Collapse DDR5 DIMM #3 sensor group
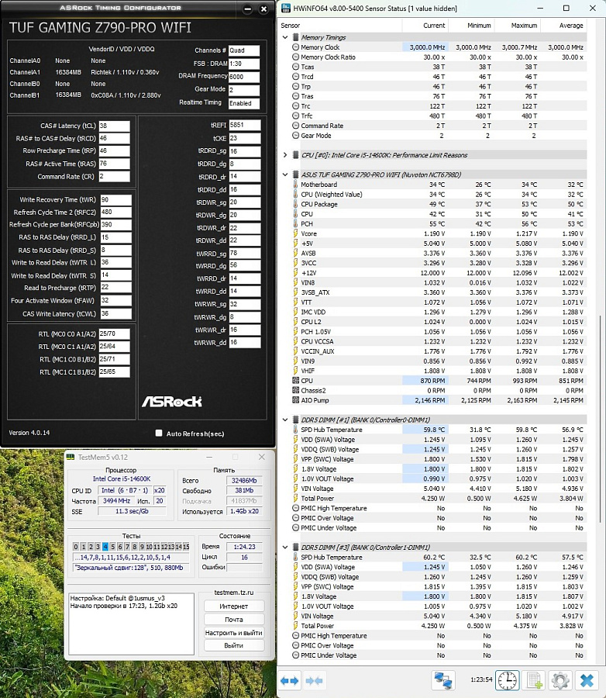 (x=285, y=547)
